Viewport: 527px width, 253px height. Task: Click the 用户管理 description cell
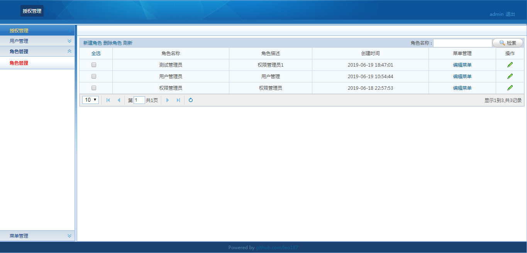[x=271, y=77]
